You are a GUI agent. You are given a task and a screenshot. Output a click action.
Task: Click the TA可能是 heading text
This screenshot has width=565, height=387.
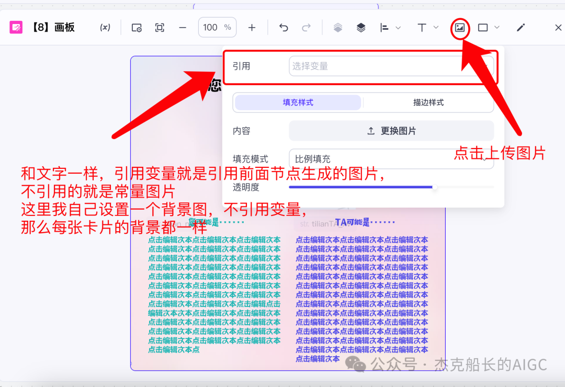pyautogui.click(x=365, y=222)
